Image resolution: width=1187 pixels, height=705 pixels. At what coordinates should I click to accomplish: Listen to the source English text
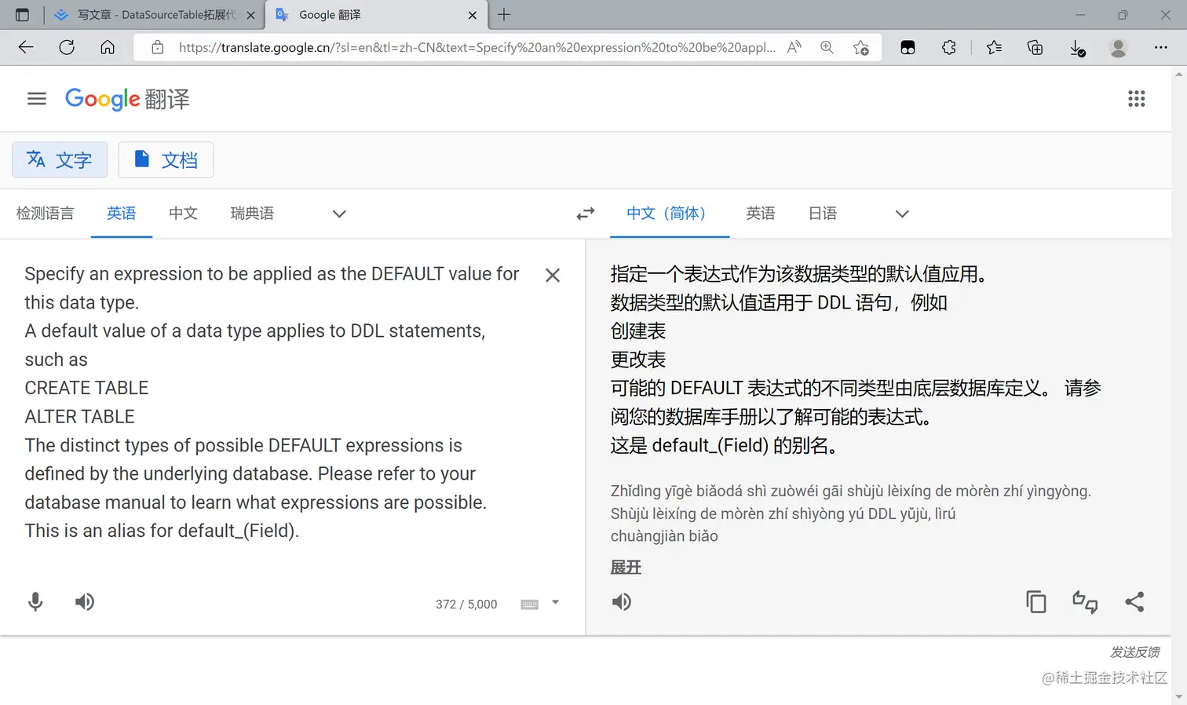pos(85,602)
